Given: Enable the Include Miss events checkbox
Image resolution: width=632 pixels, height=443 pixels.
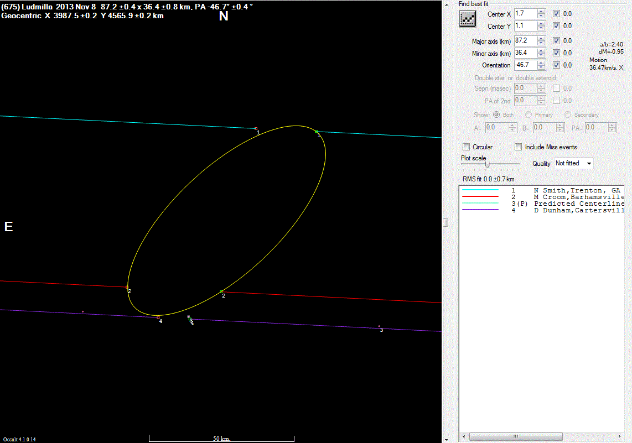Looking at the screenshot, I should tap(519, 147).
